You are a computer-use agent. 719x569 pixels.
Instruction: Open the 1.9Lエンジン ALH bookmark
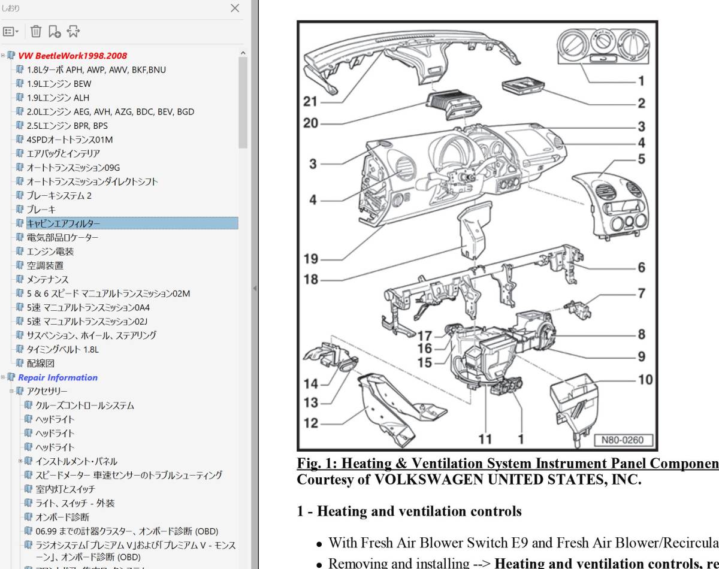point(58,98)
